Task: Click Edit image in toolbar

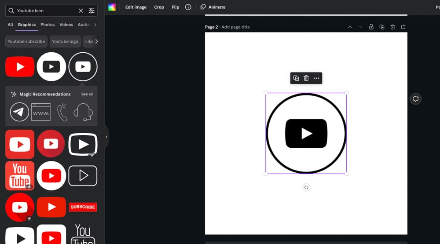Action: tap(136, 7)
